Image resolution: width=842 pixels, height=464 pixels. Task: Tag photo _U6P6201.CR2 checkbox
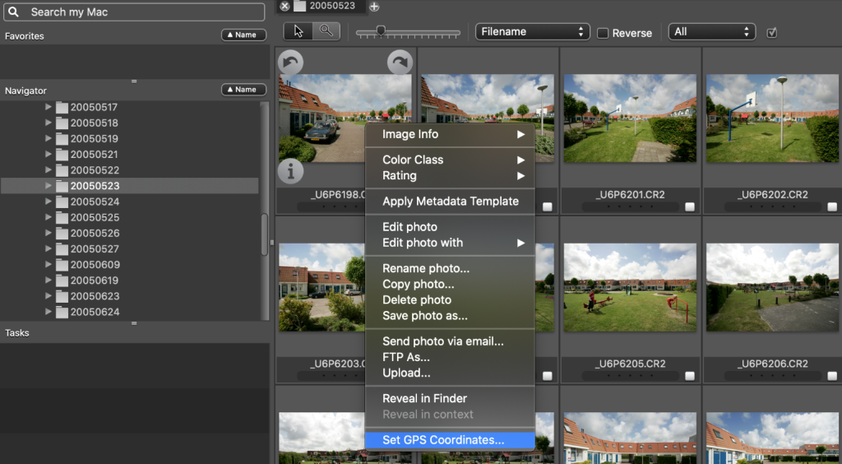coord(690,206)
